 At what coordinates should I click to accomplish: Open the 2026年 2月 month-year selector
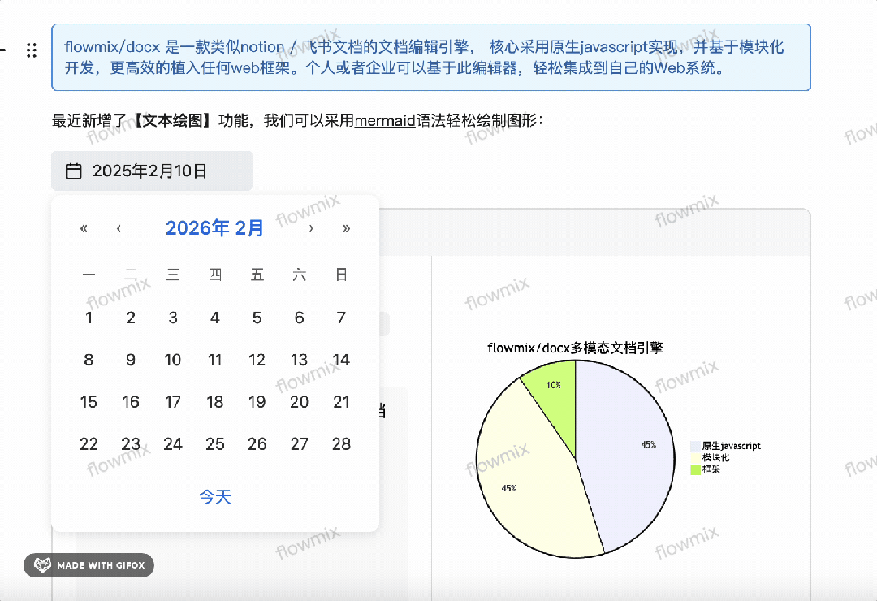(214, 227)
